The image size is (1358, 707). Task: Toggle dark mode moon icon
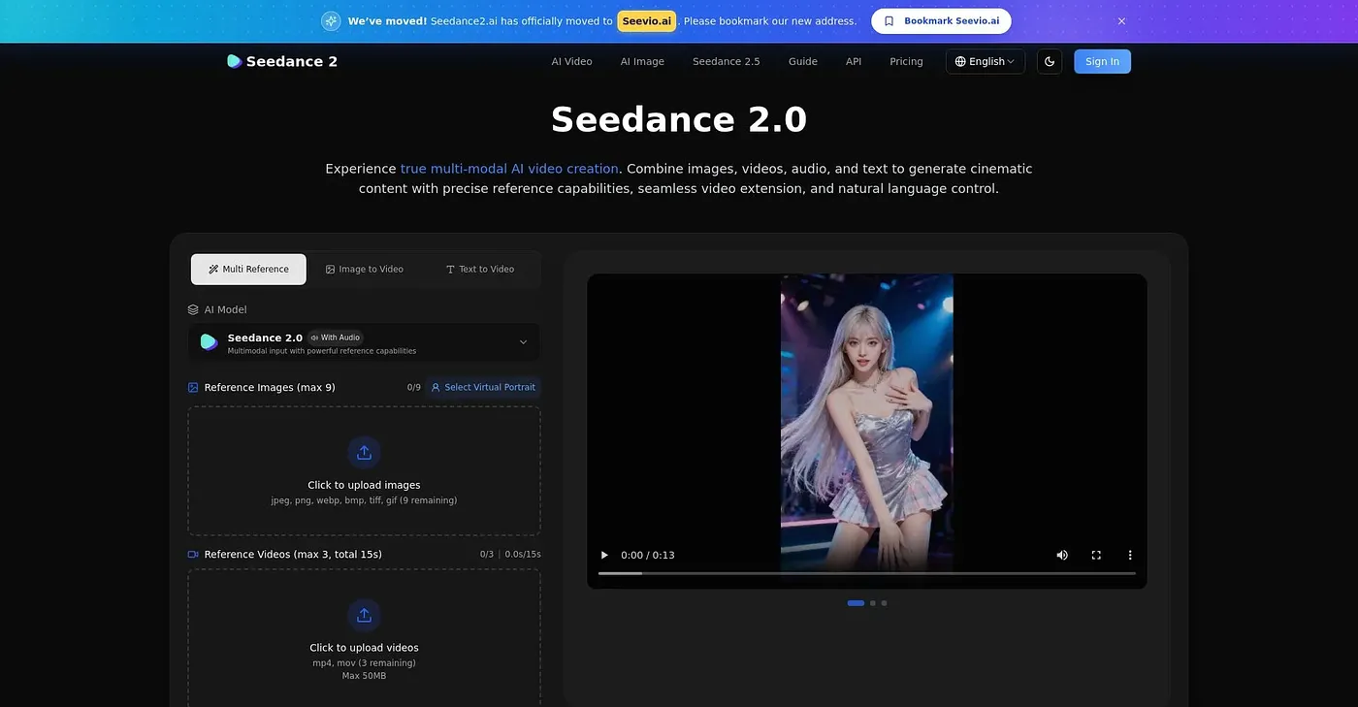1050,61
